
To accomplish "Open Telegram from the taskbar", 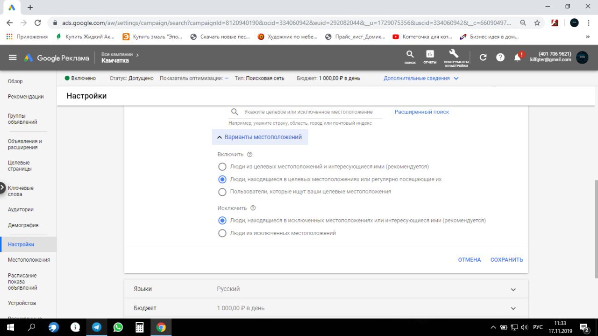I will [x=97, y=327].
